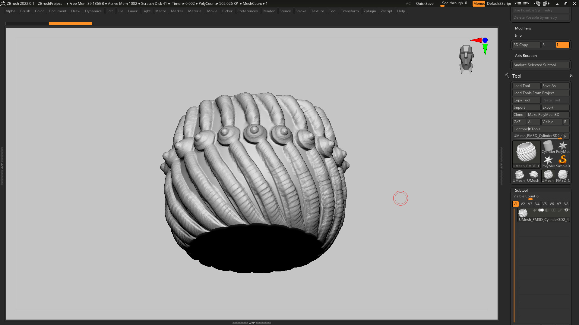This screenshot has width=579, height=325.
Task: Collapse the right tray divider arrows
Action: click(x=501, y=166)
